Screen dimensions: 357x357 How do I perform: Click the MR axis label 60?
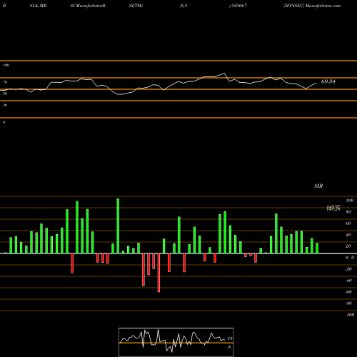click(x=348, y=223)
